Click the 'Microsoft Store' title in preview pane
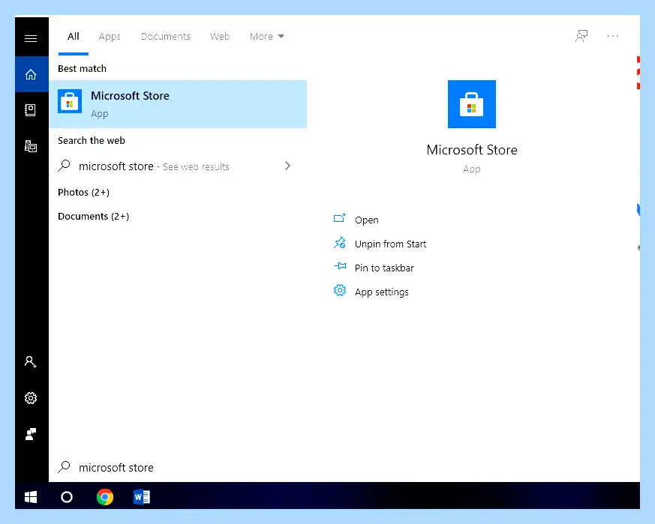655x524 pixels. point(472,149)
